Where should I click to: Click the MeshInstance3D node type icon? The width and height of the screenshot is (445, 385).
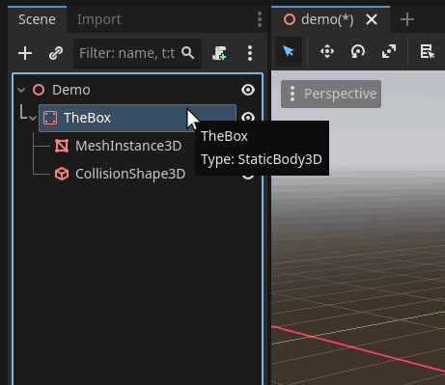[62, 146]
